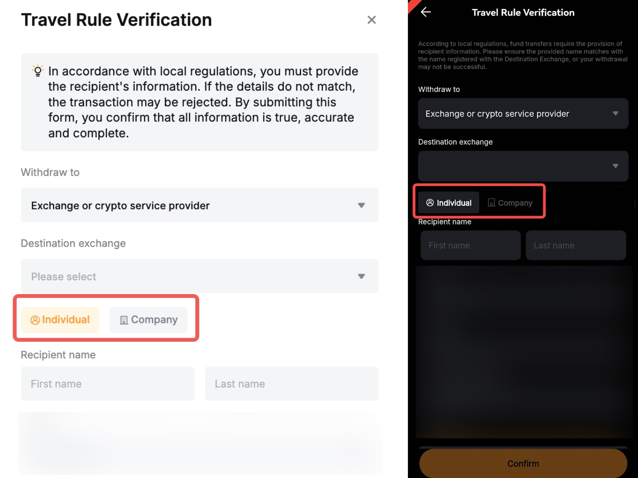Click the light First name field

[107, 384]
